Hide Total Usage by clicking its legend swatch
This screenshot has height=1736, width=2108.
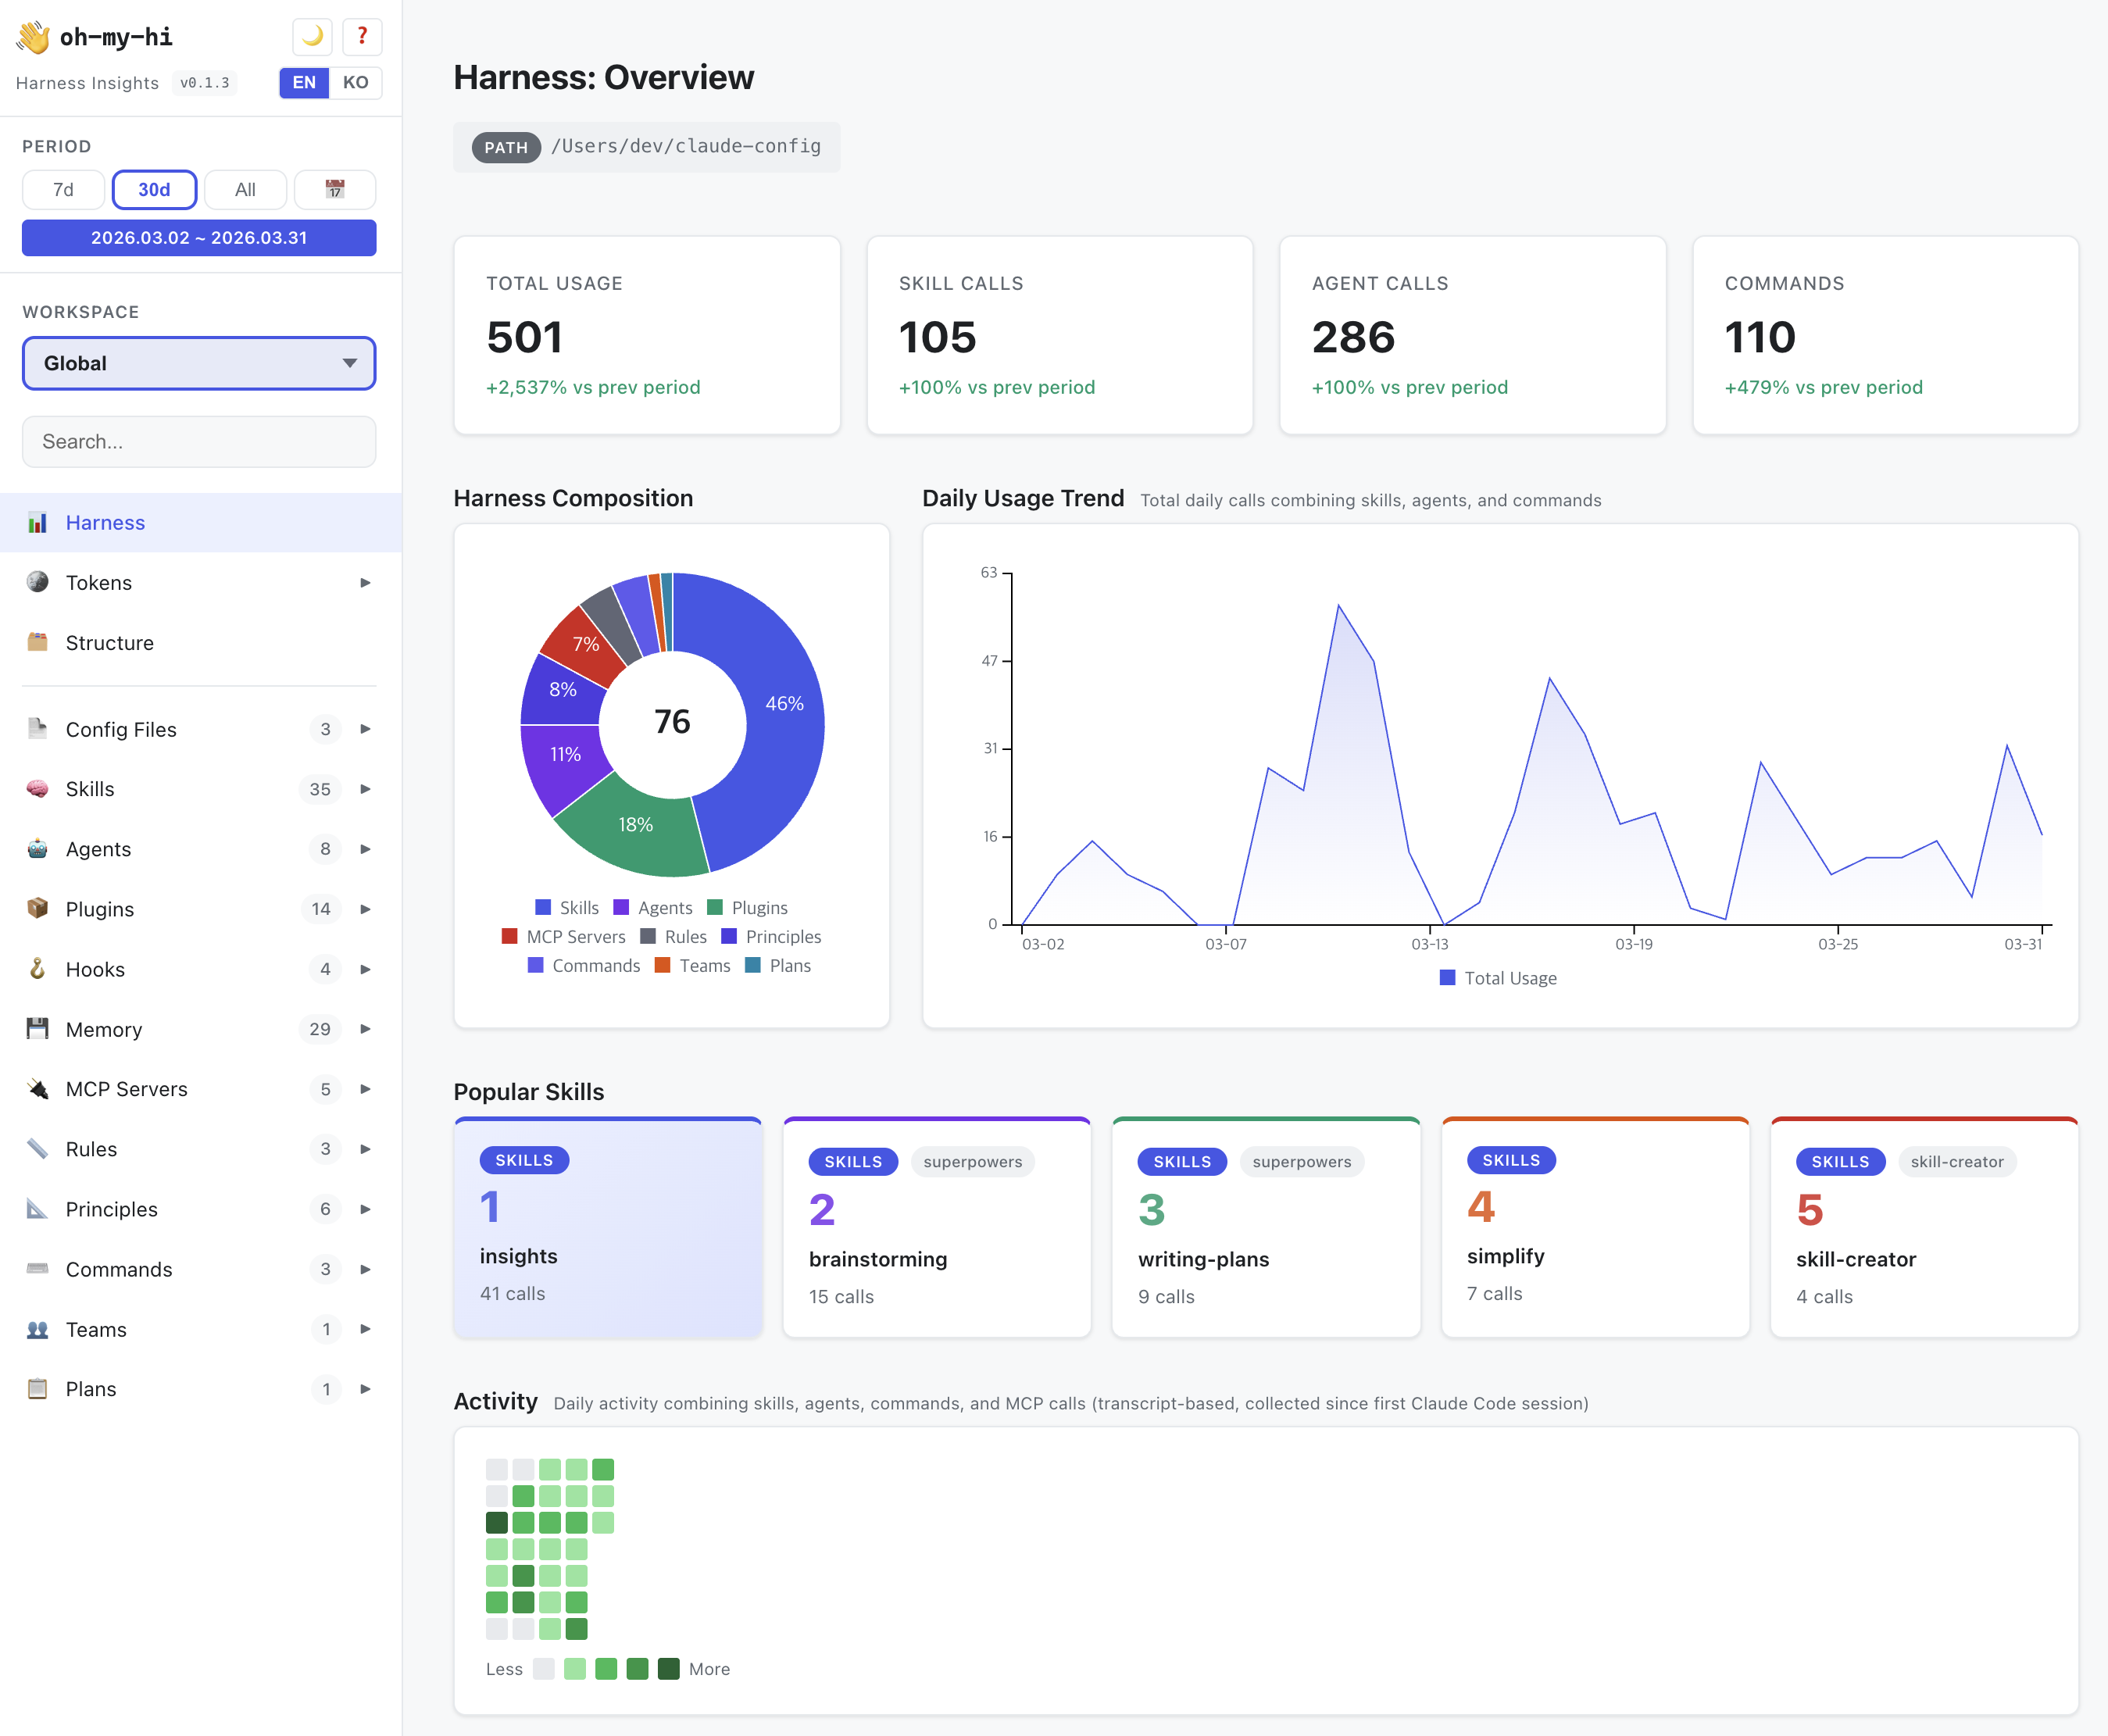(x=1447, y=977)
